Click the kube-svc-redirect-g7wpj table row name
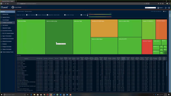This screenshot has height=96, width=171. pos(21,61)
